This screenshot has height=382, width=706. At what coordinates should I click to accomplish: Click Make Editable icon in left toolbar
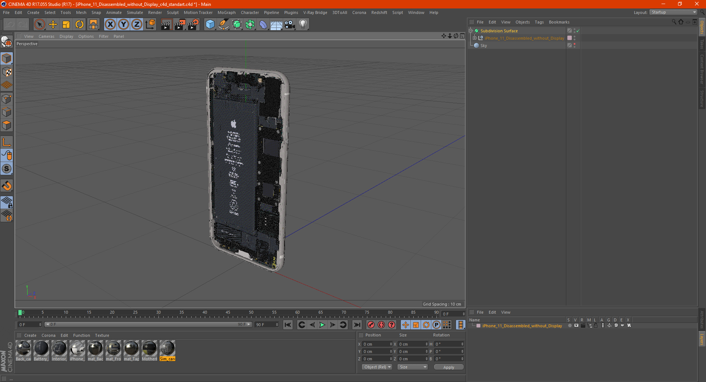click(7, 42)
